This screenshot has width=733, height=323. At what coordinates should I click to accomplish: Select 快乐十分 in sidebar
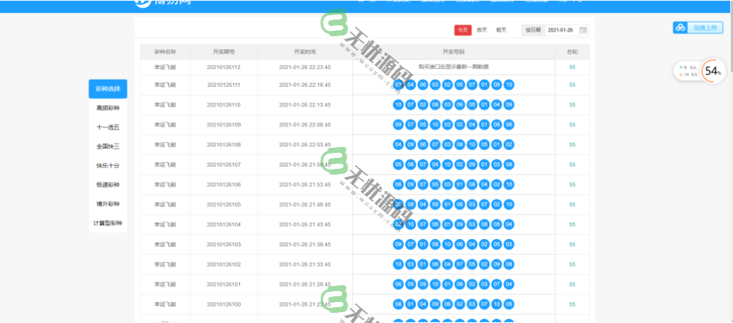(x=108, y=166)
